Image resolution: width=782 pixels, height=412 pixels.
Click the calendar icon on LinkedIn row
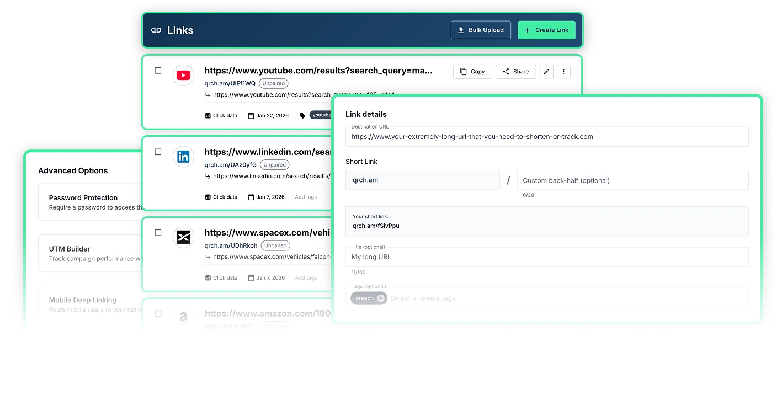[x=251, y=197]
